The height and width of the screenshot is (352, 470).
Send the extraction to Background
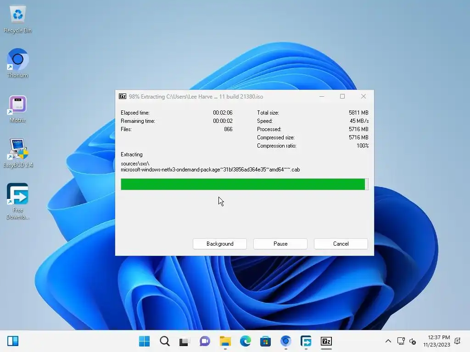tap(220, 244)
